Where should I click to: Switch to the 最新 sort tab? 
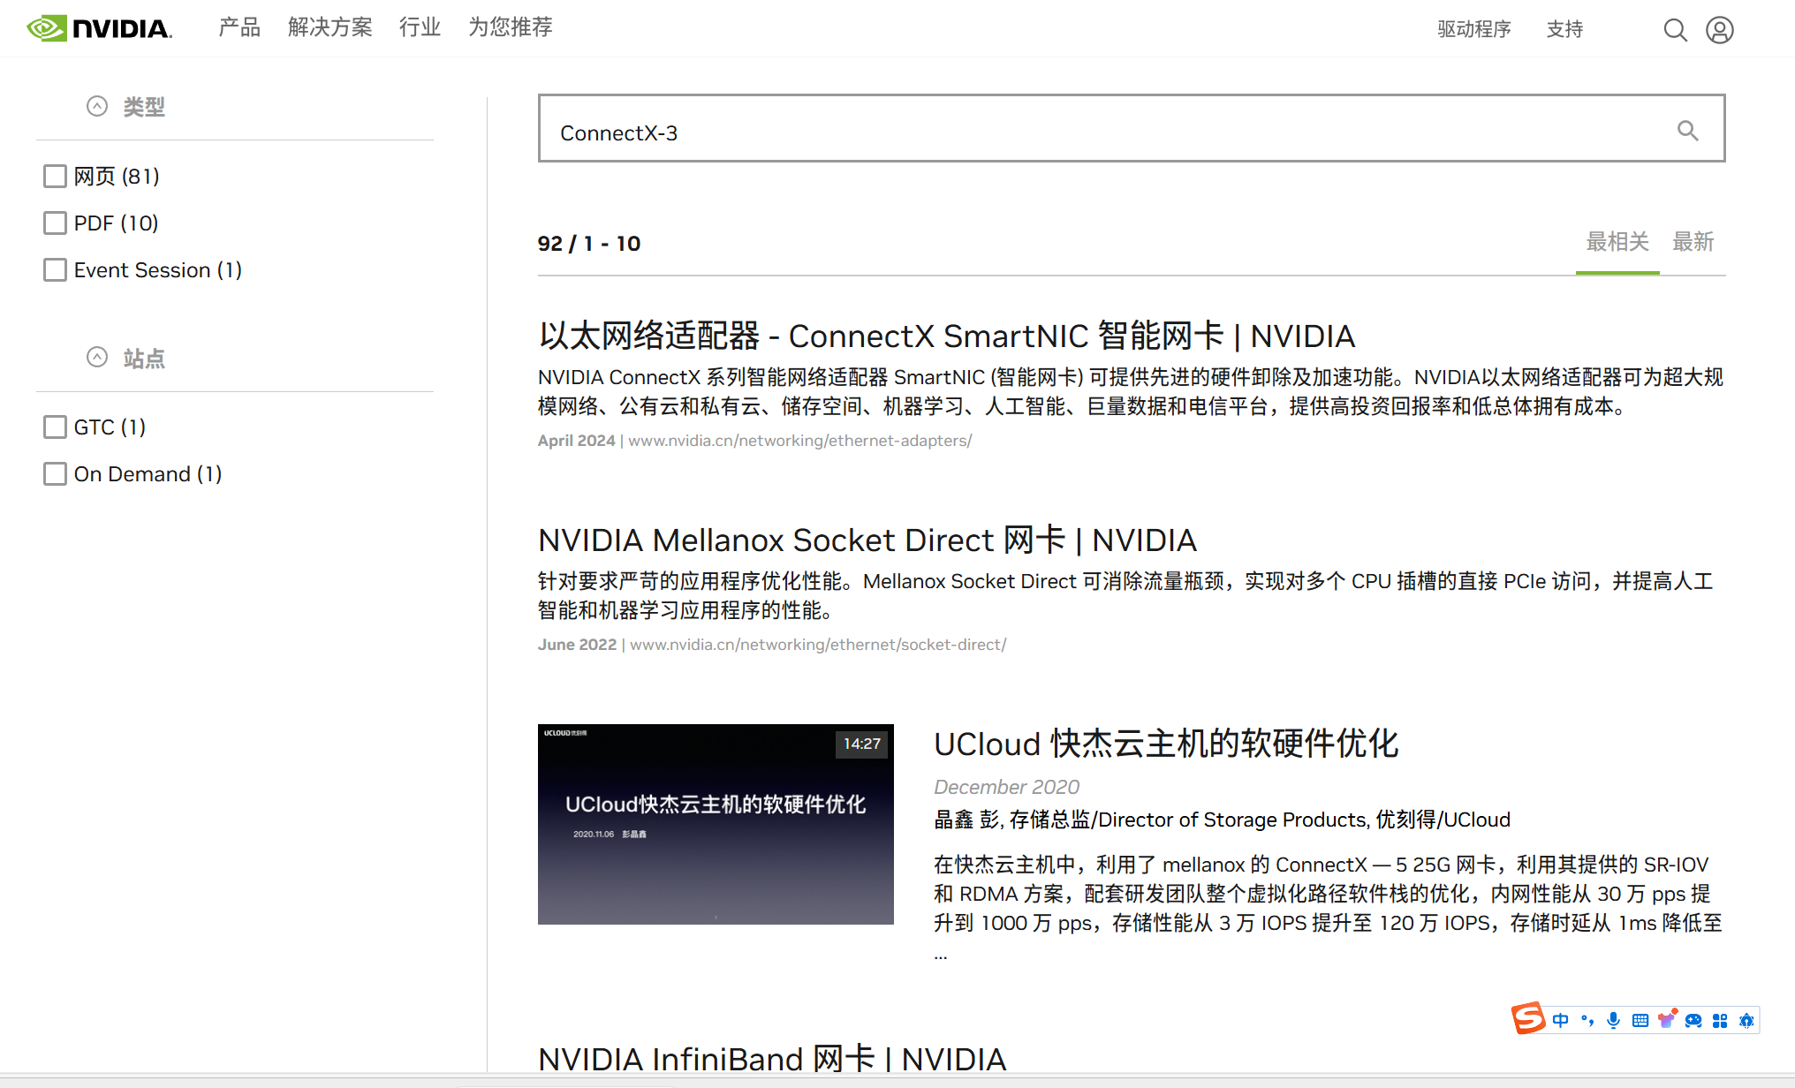(1693, 241)
